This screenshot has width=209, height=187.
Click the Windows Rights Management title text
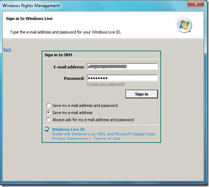pos(31,6)
